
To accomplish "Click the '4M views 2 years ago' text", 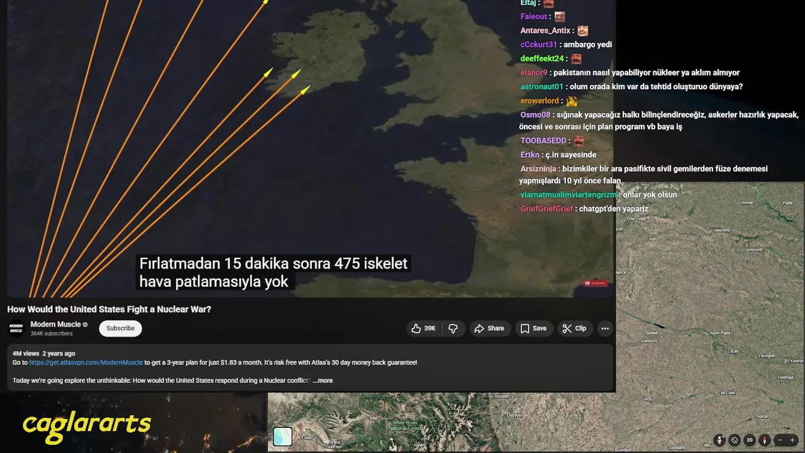I will point(43,354).
